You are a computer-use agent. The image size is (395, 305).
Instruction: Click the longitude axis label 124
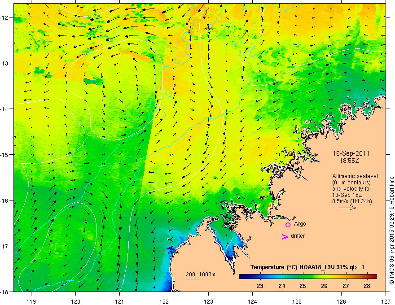[253, 301]
